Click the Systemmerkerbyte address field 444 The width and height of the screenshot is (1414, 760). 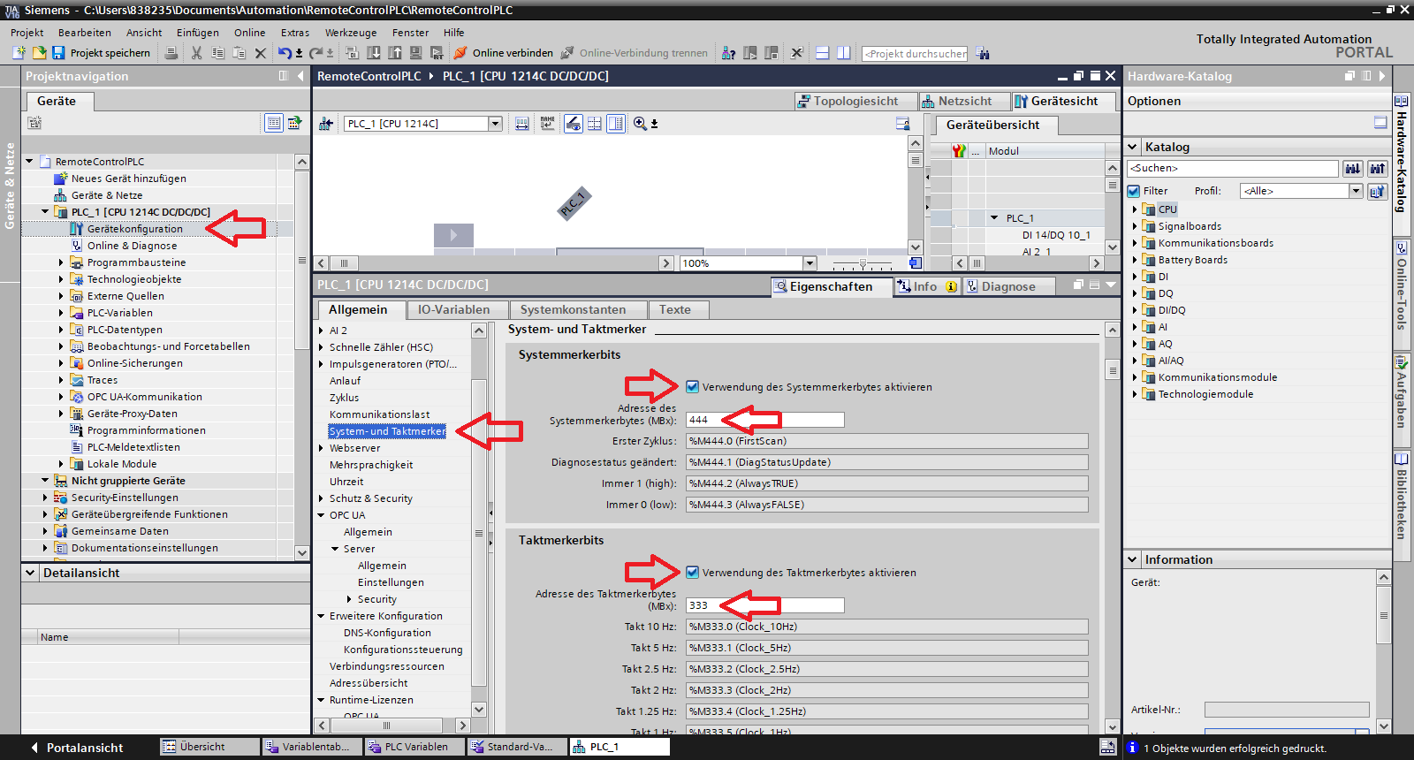765,420
